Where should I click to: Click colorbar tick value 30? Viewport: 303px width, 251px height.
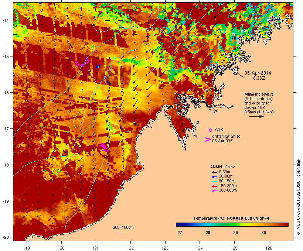263,233
